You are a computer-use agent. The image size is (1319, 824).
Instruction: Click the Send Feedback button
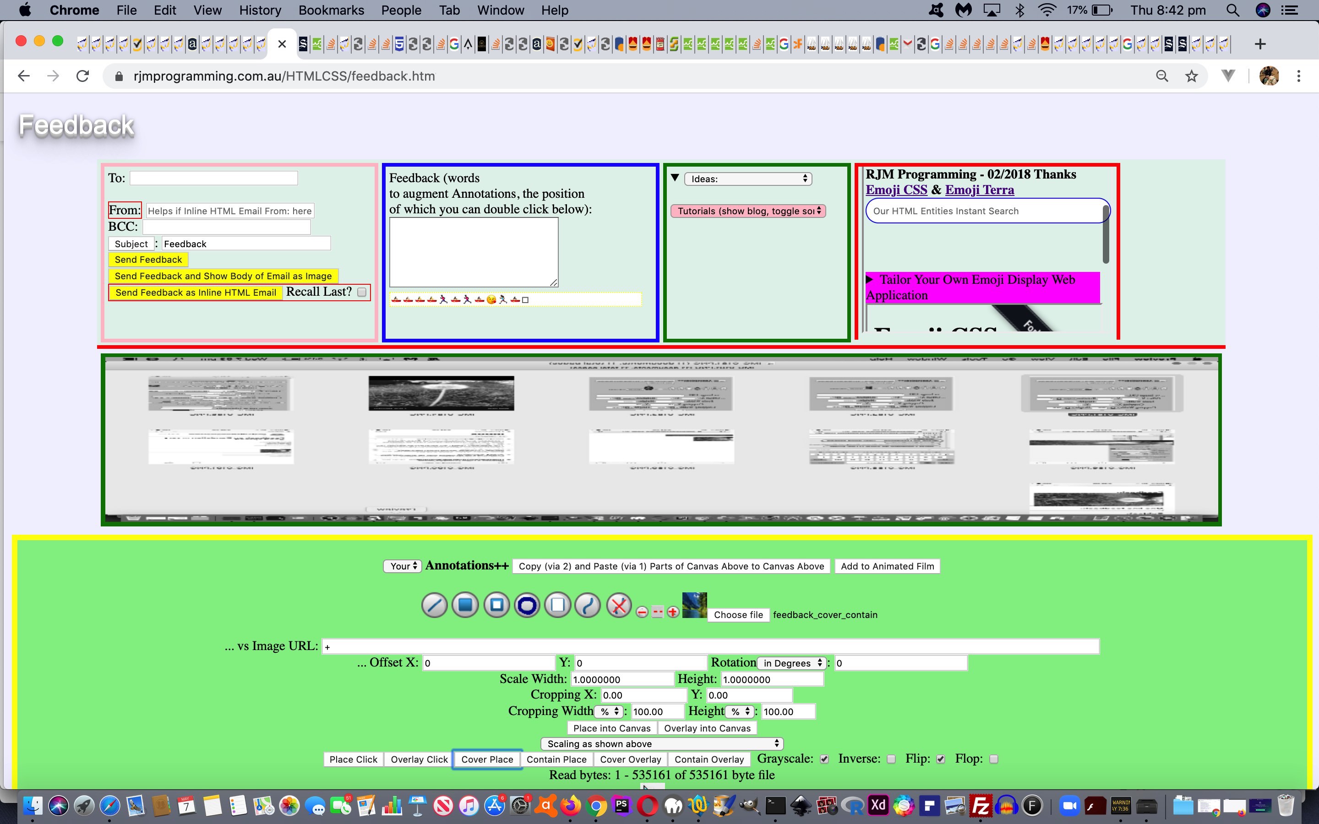148,260
